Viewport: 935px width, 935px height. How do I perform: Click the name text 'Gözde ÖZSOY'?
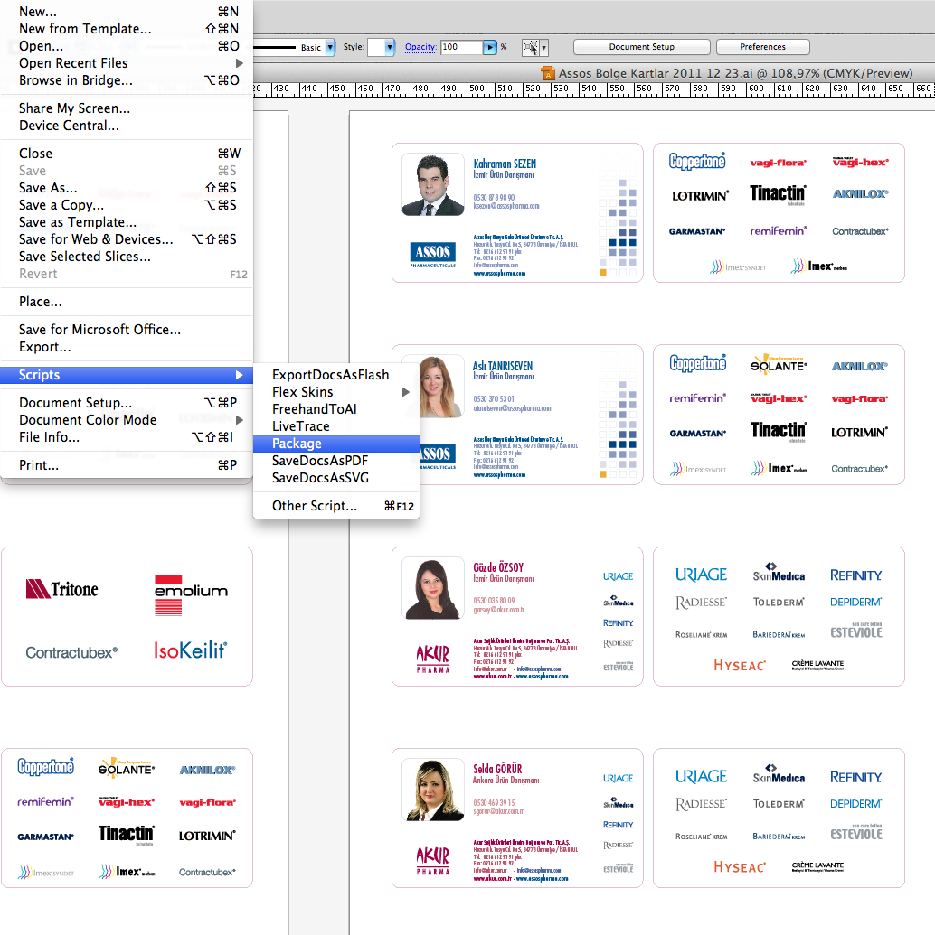click(498, 567)
